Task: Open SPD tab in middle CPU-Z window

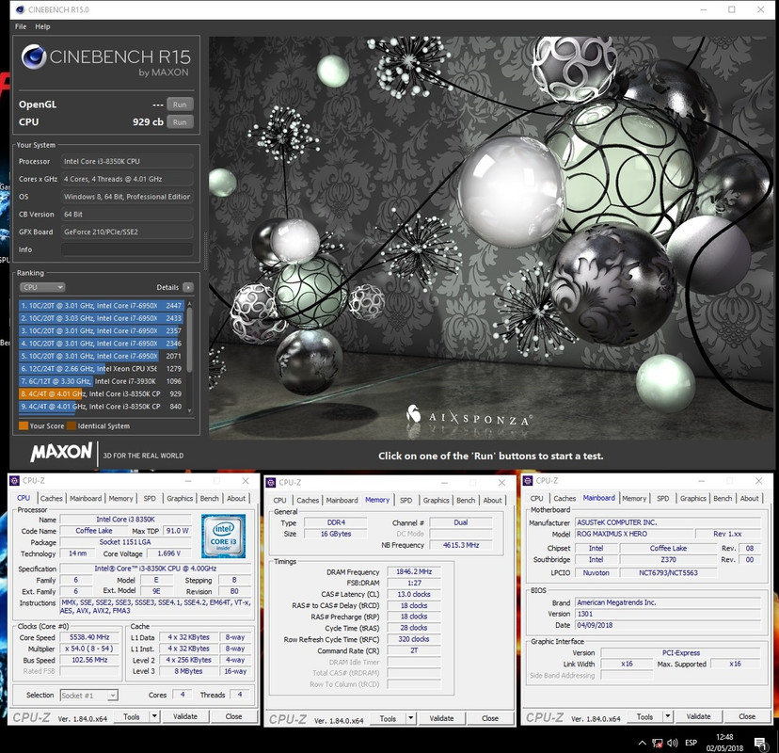Action: (x=405, y=500)
